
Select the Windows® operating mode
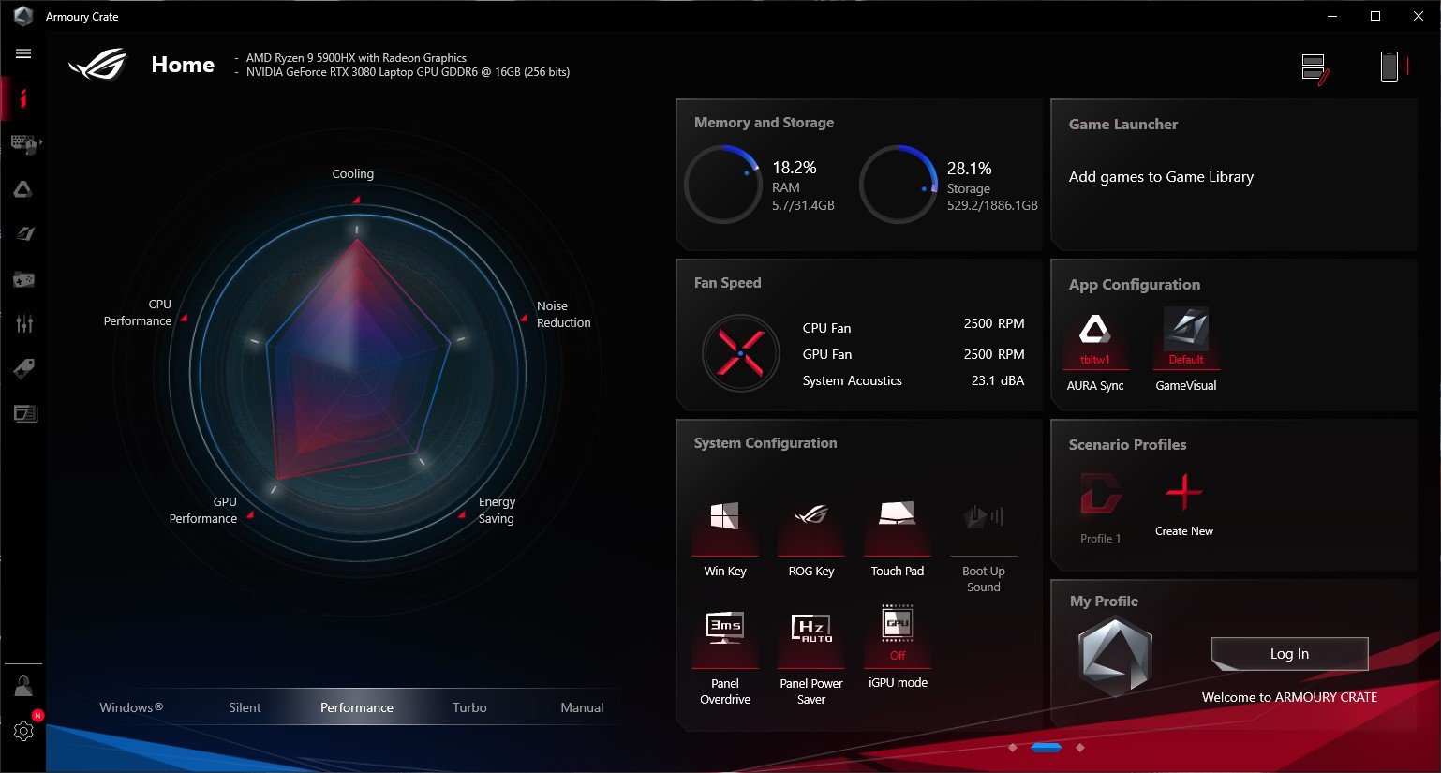pyautogui.click(x=131, y=707)
